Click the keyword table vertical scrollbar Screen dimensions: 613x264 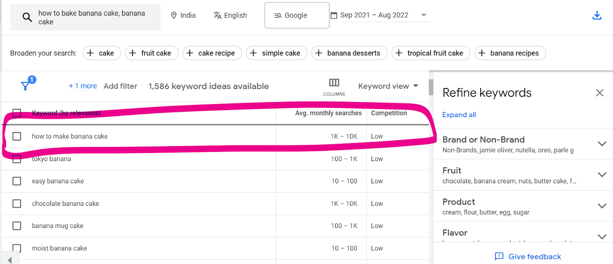(431, 87)
